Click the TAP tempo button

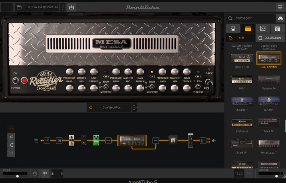coord(249,173)
